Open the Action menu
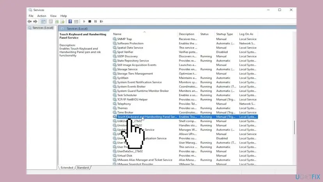The height and width of the screenshot is (182, 323). [42, 16]
